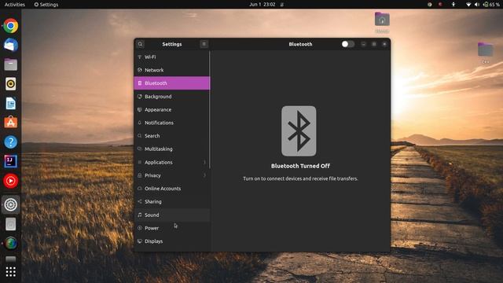Open Rhythmbox from the dock
The width and height of the screenshot is (503, 283).
tap(10, 84)
